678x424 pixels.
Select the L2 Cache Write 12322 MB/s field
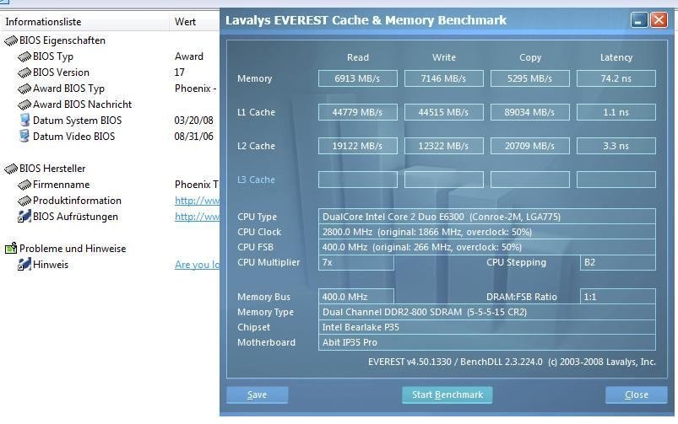(x=443, y=146)
